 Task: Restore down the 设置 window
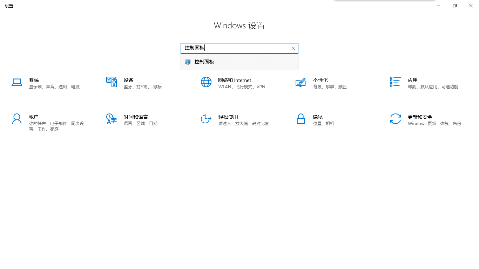pos(455,6)
